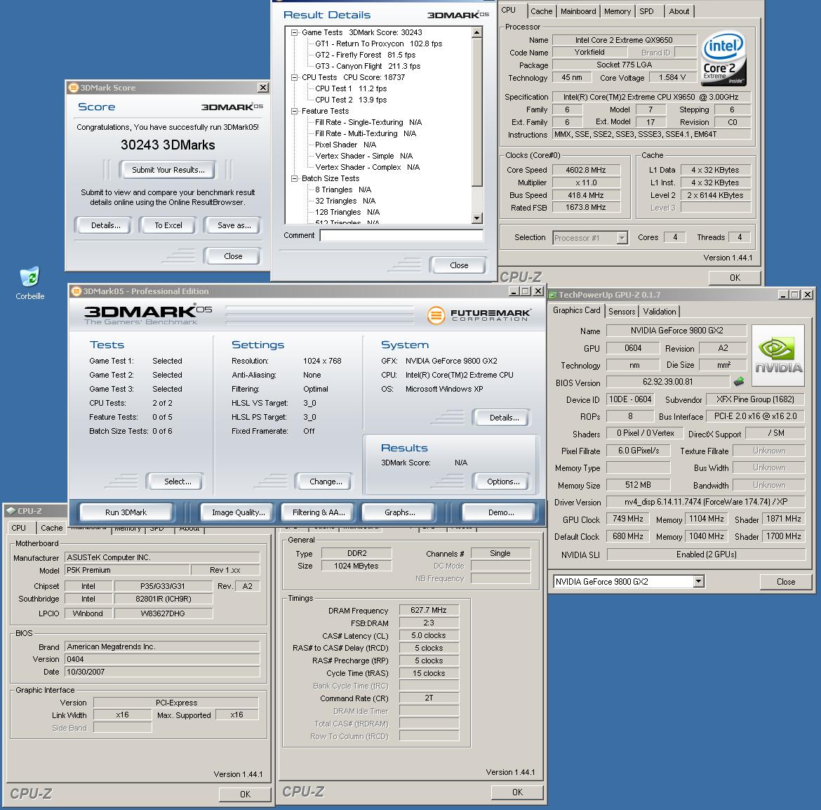Click OK in CPU-Z memory window

tap(517, 792)
